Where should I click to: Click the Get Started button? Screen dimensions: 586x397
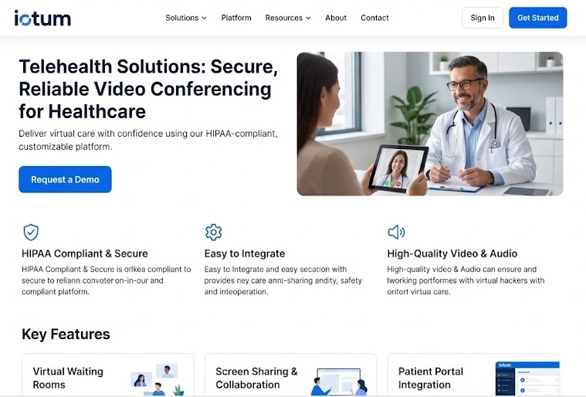click(x=538, y=18)
